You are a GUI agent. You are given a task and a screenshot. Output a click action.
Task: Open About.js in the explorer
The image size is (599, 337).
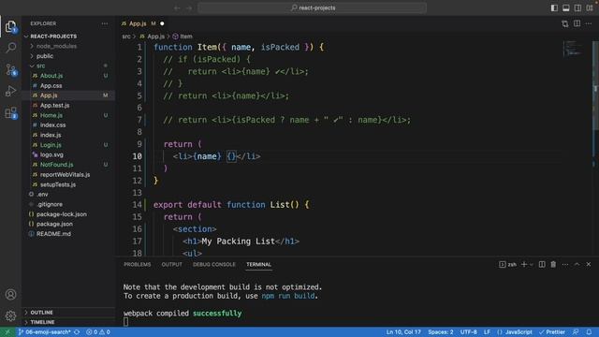tap(51, 76)
